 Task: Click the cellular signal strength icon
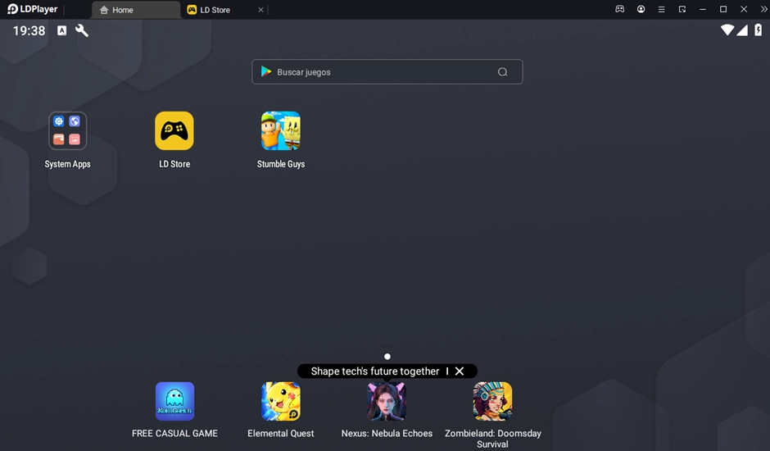coord(742,30)
